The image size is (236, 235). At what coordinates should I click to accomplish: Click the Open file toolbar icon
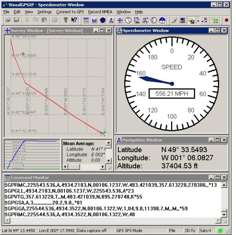[8, 20]
